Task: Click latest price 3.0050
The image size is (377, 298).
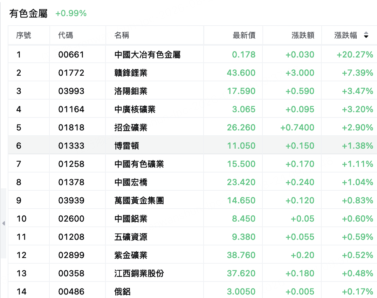Action: pyautogui.click(x=241, y=292)
